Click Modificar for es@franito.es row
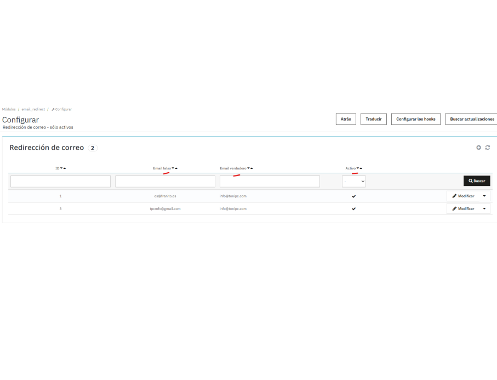497x380 pixels. [463, 196]
